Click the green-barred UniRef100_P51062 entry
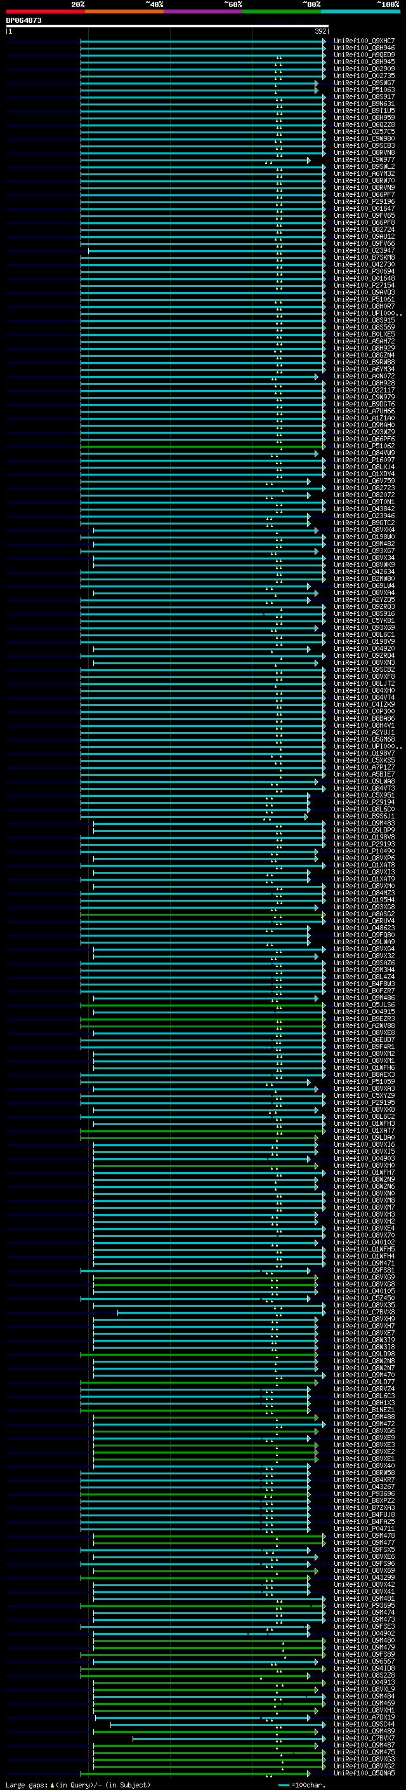This screenshot has height=1790, width=406. point(364,446)
